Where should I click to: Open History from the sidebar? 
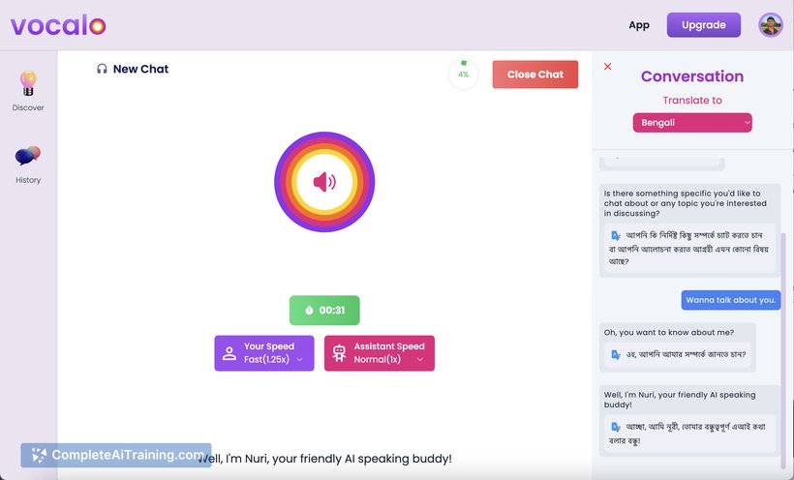(x=28, y=165)
